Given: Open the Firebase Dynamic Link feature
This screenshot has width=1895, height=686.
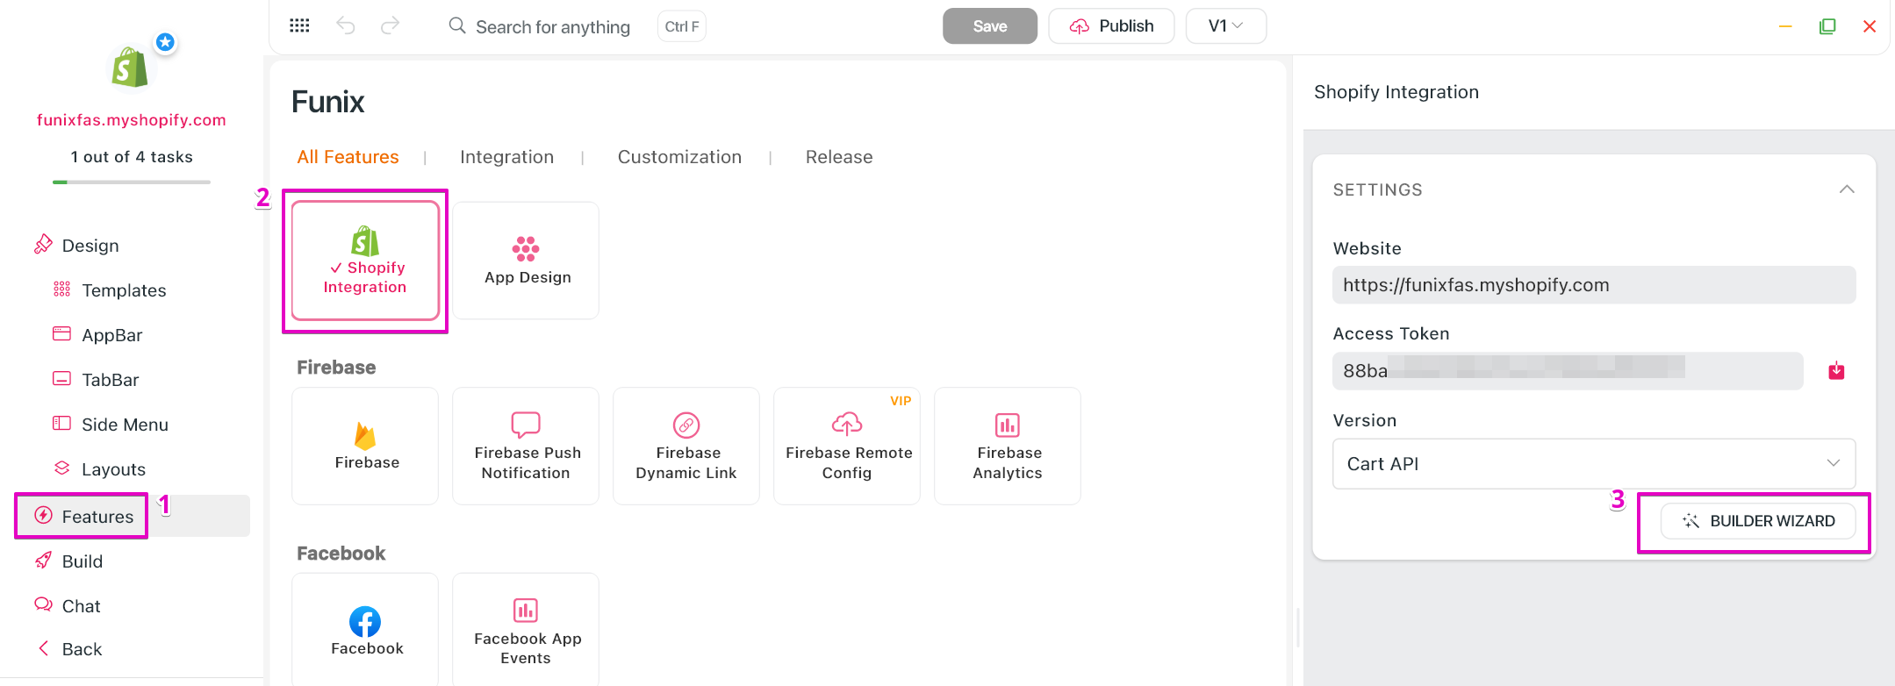Looking at the screenshot, I should click(686, 446).
